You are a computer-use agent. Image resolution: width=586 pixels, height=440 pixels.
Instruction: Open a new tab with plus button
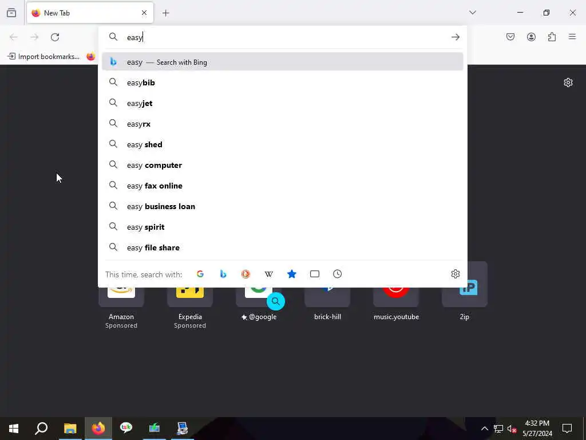(x=166, y=13)
